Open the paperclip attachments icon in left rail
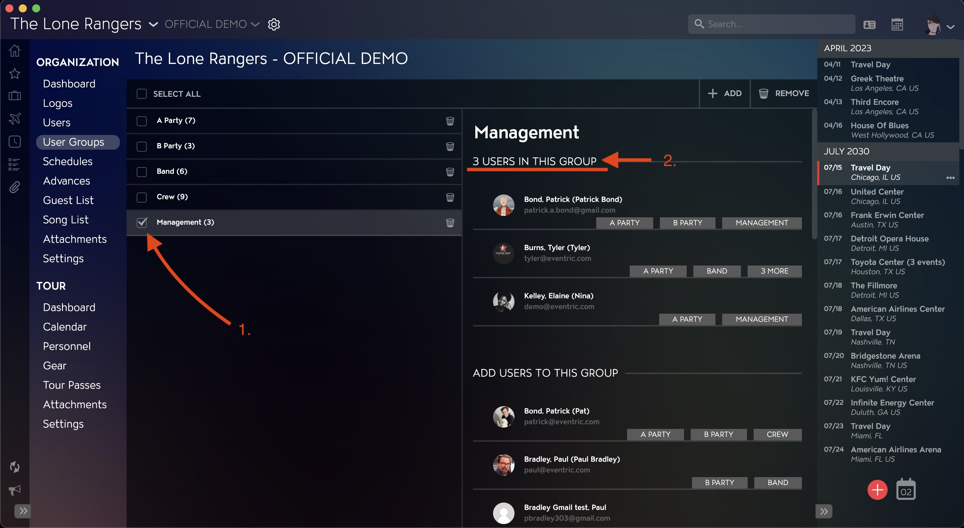964x528 pixels. point(15,187)
